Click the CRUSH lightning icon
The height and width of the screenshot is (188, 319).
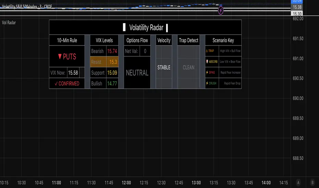[207, 83]
